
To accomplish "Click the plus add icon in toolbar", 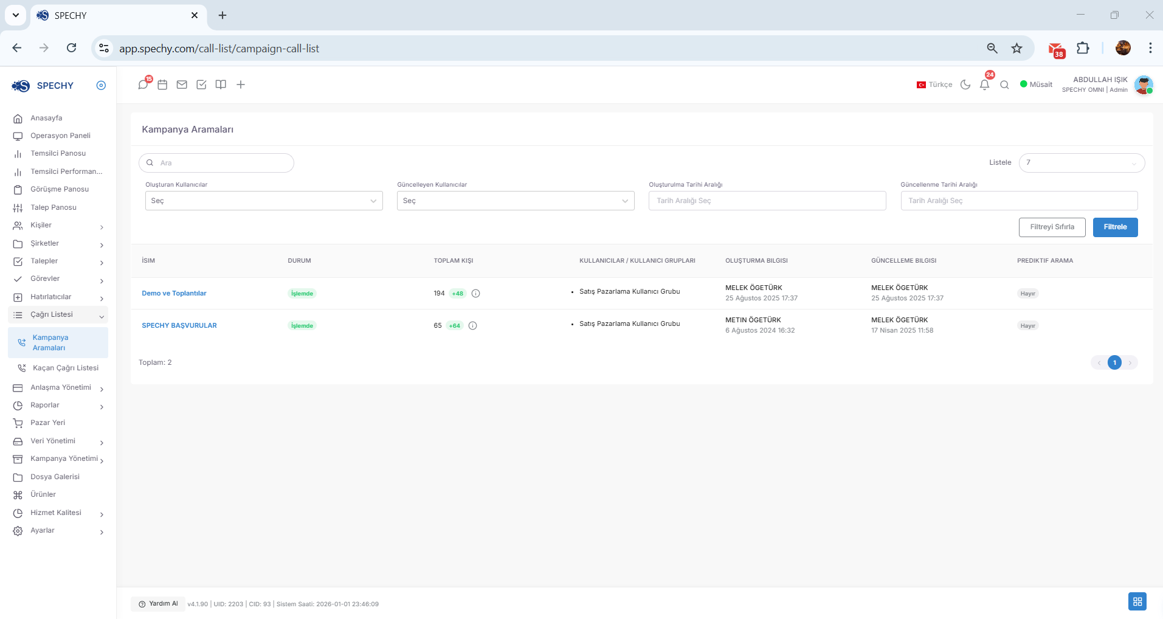I will coord(241,85).
